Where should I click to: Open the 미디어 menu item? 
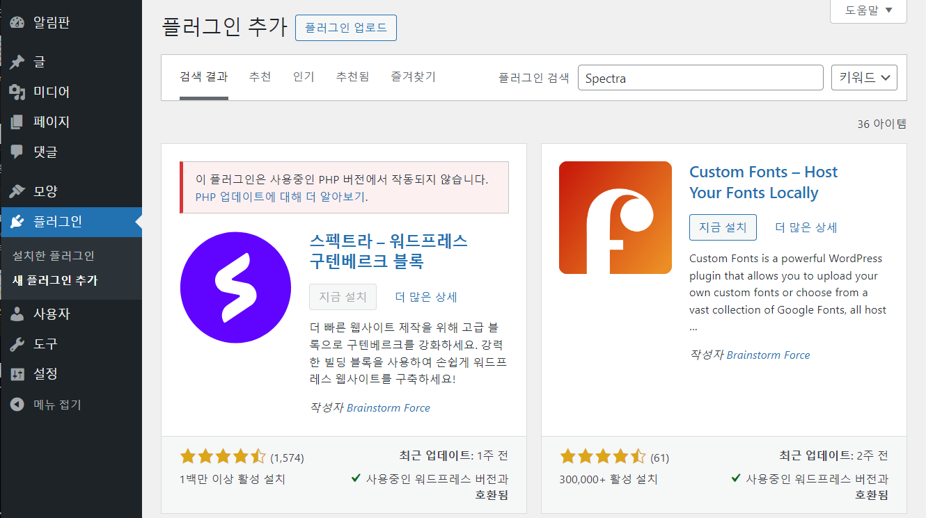[x=71, y=92]
